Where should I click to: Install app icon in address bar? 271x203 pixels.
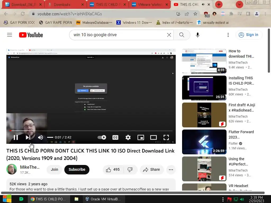[x=178, y=14]
